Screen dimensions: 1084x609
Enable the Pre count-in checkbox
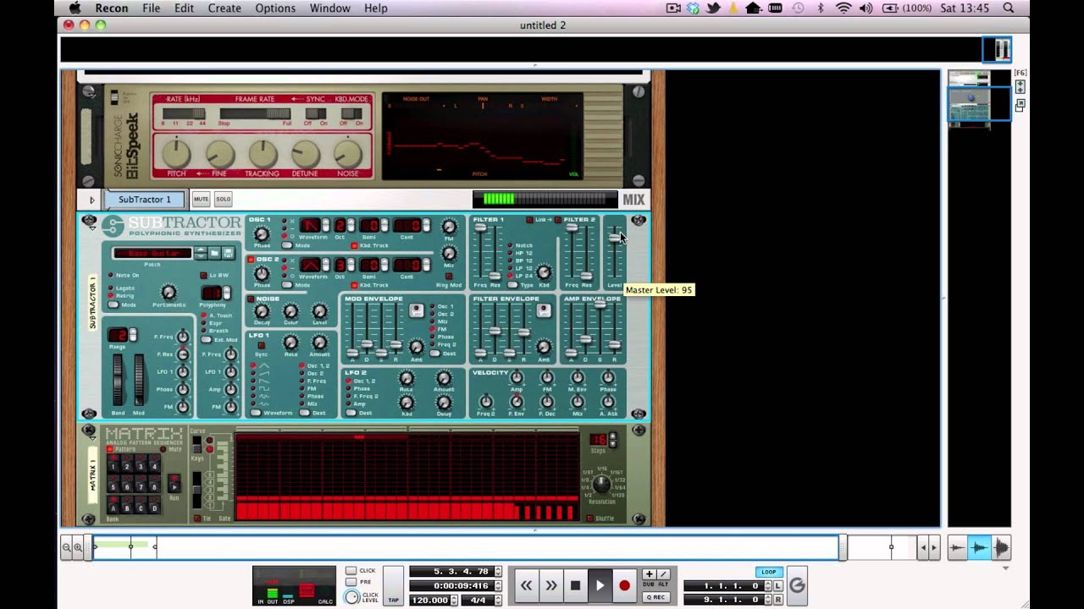click(351, 583)
